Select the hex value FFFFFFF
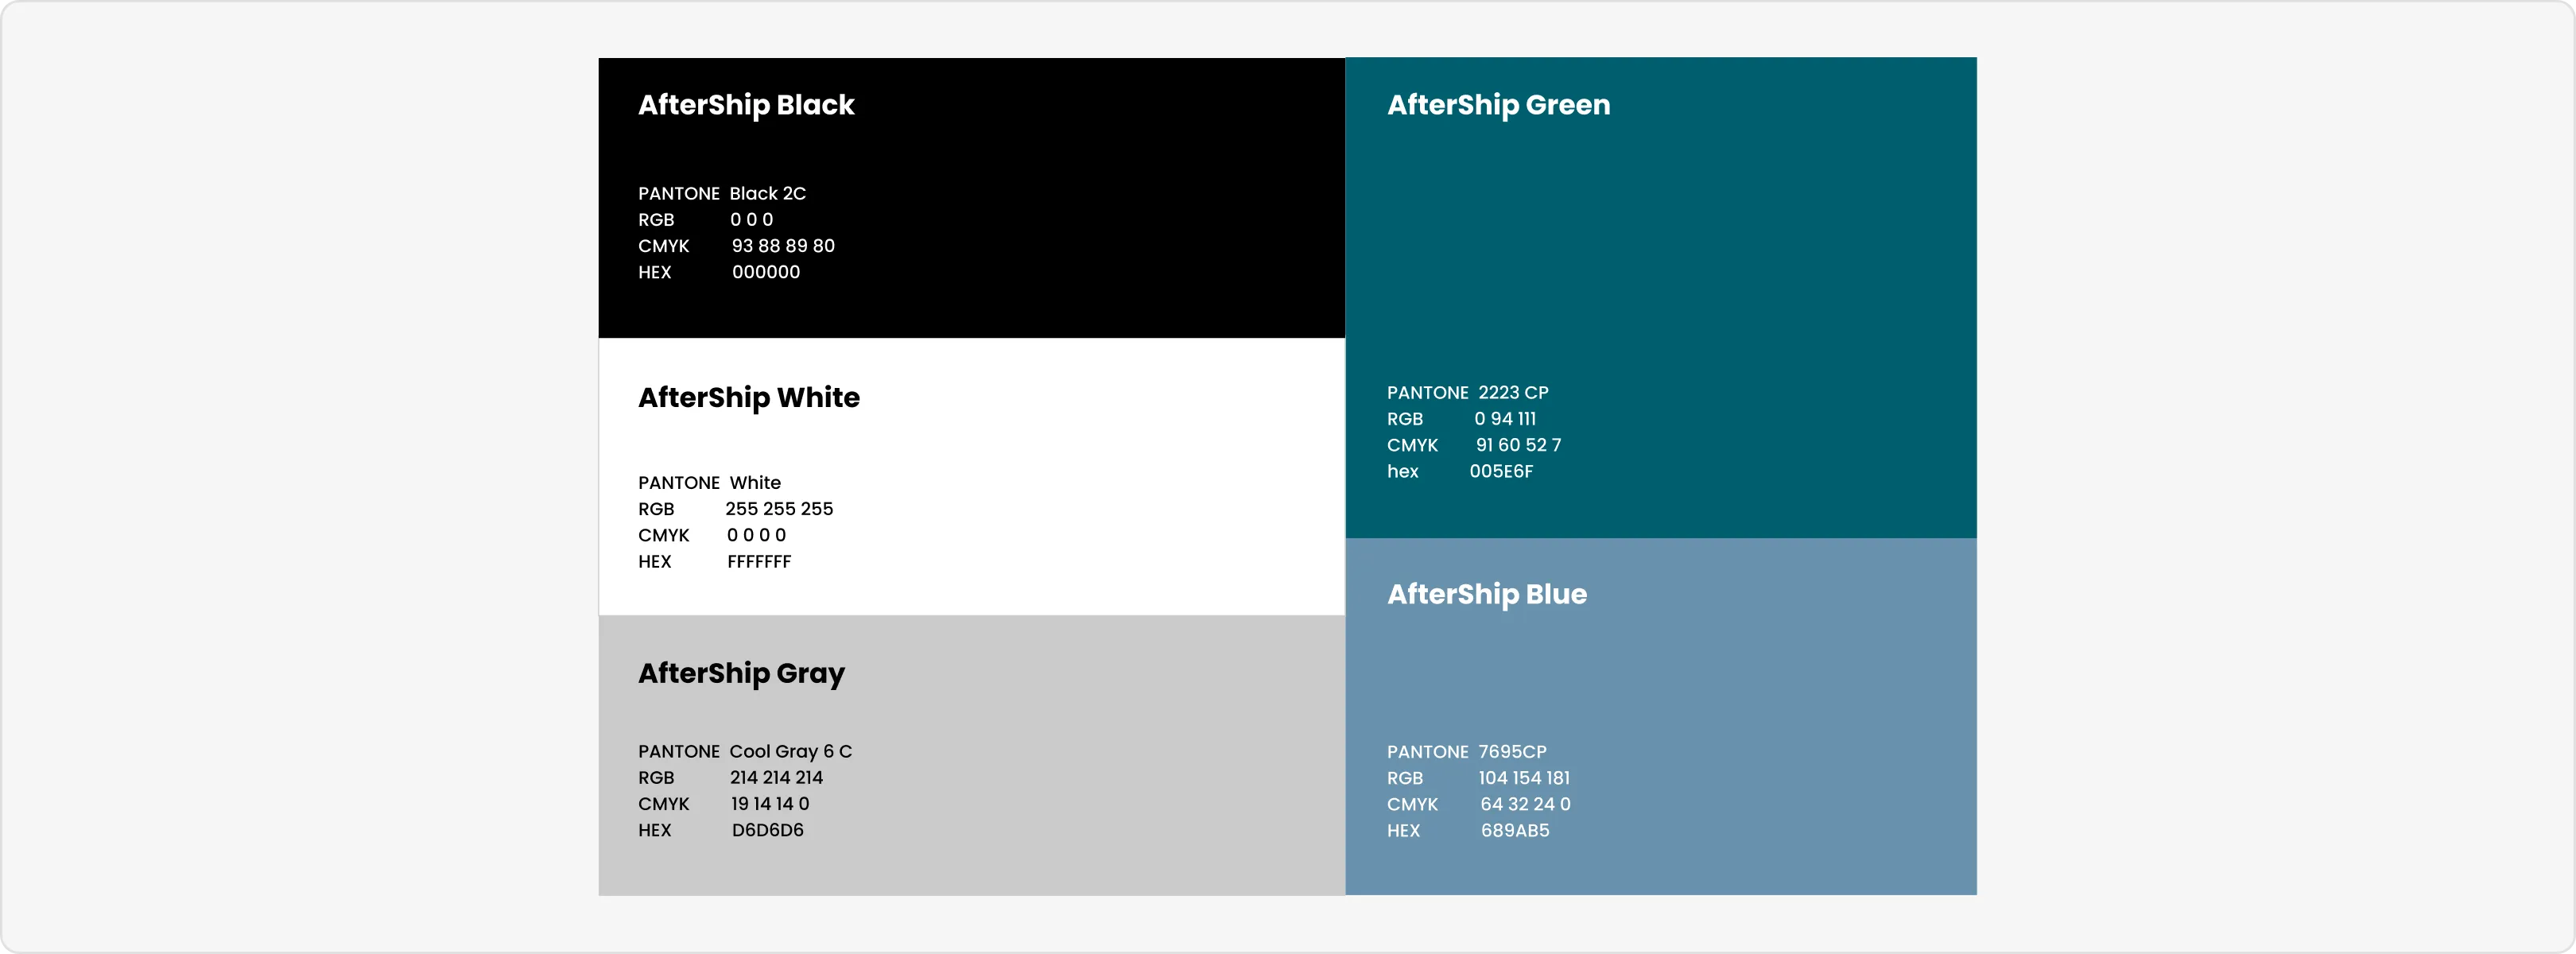This screenshot has width=2576, height=954. [x=759, y=562]
